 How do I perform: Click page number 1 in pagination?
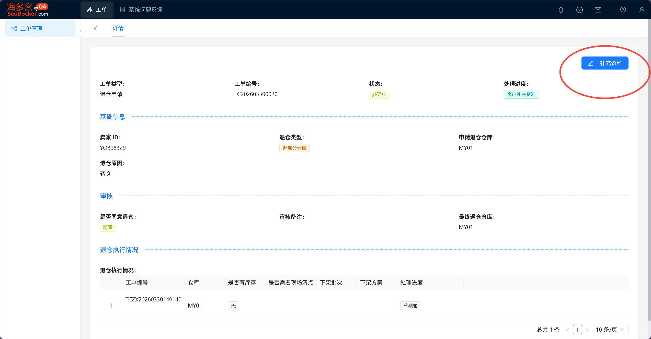point(577,329)
